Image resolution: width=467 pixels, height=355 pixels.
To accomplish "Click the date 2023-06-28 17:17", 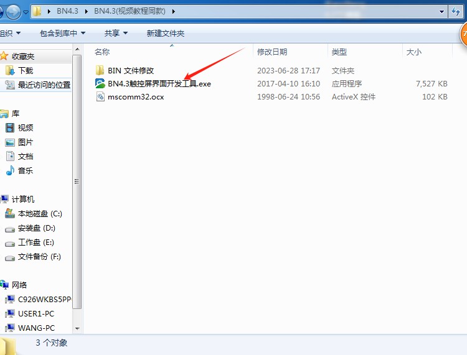I will click(x=288, y=70).
